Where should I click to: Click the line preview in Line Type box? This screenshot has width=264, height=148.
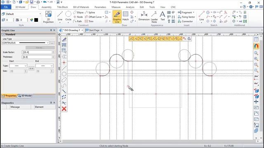point(32,43)
